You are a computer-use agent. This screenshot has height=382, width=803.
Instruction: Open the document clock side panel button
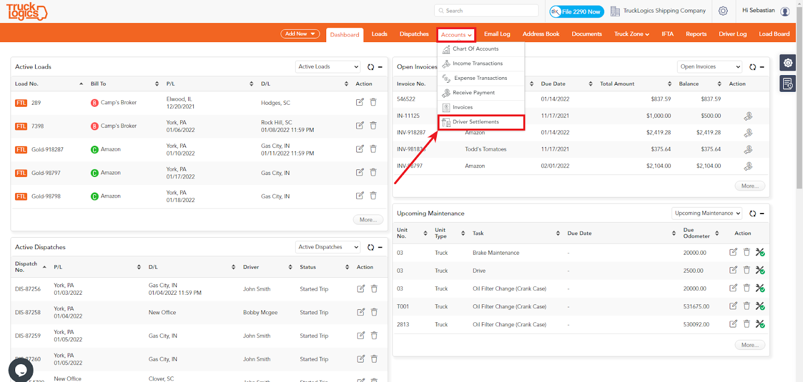(788, 84)
